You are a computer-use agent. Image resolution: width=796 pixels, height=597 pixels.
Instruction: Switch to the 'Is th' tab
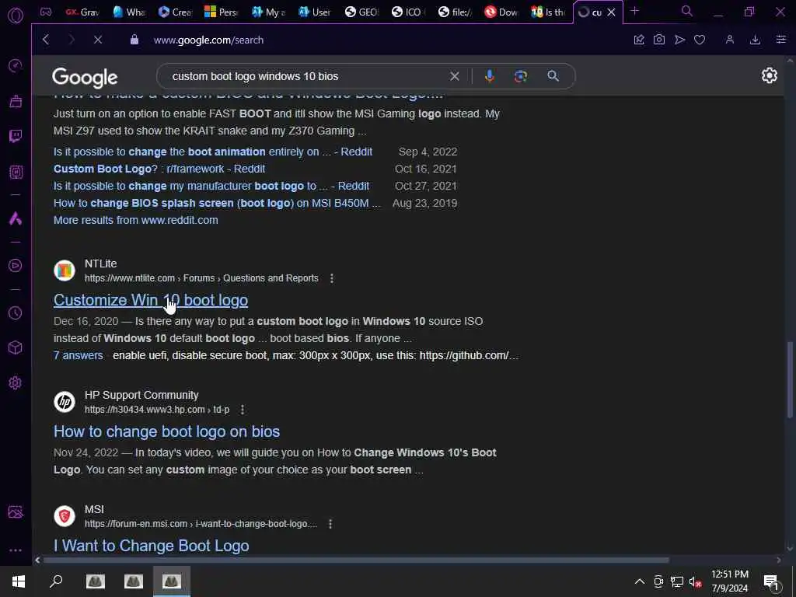548,12
